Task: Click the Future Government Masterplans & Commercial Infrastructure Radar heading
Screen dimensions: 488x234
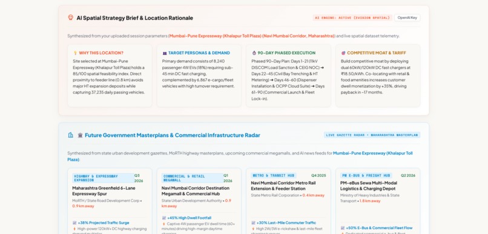Action: click(x=173, y=135)
